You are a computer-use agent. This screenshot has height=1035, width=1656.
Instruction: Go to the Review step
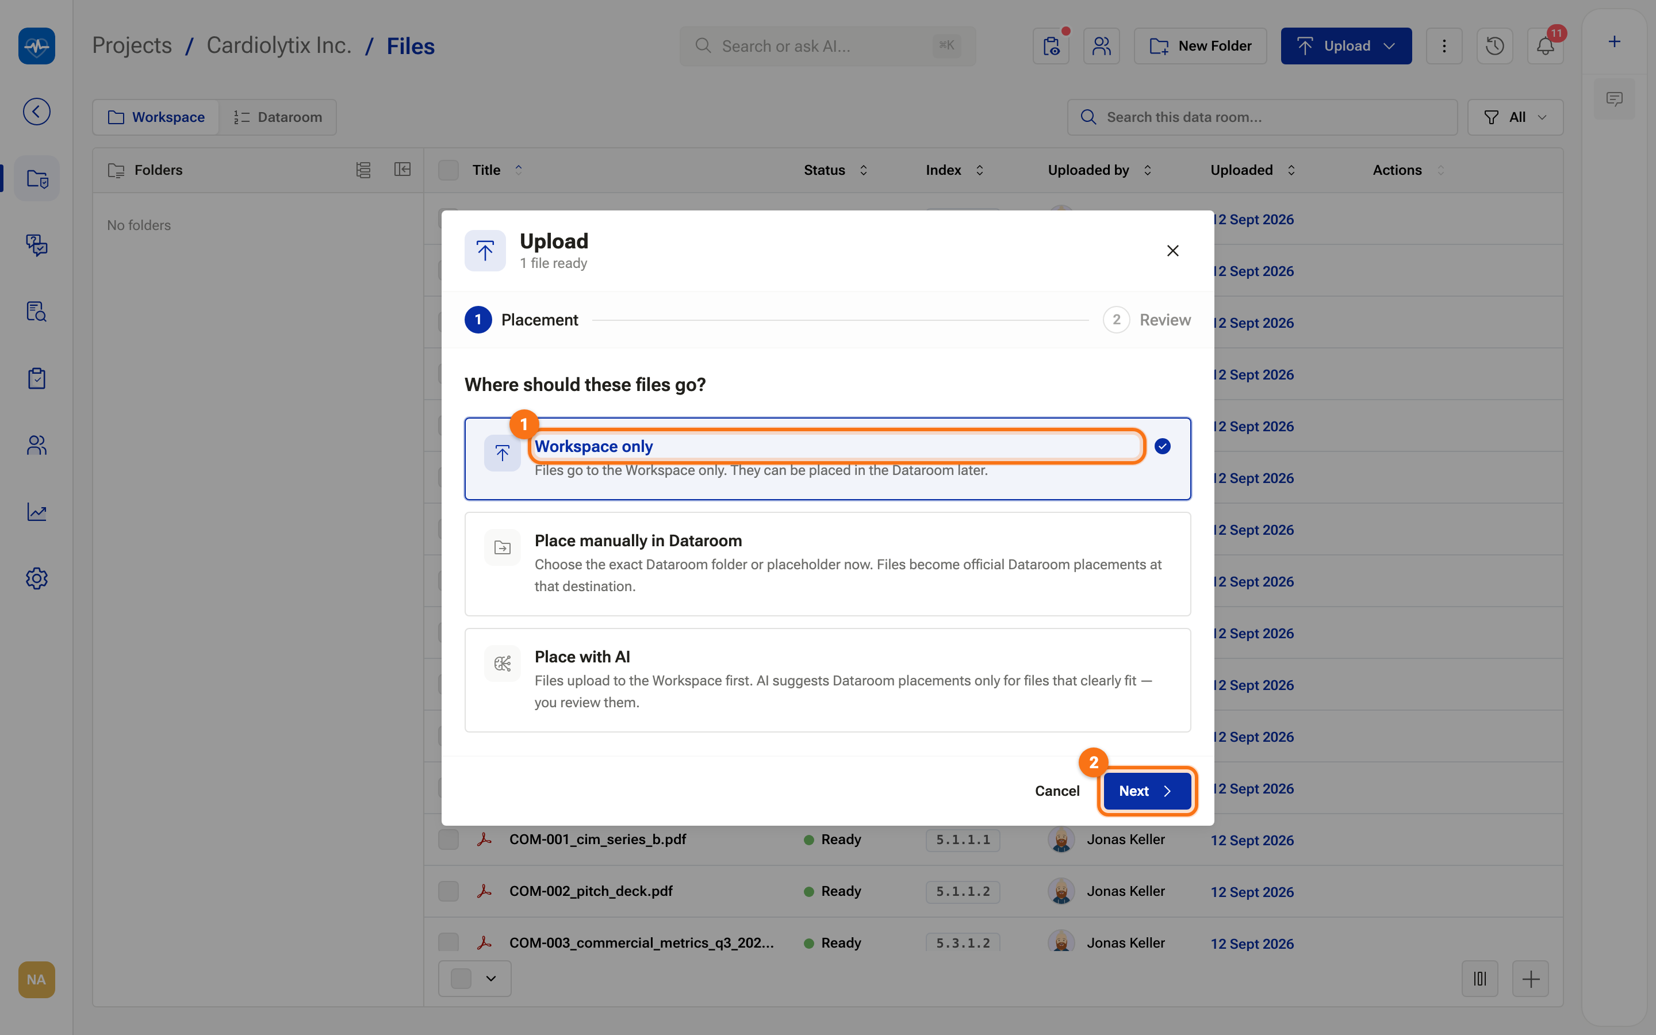click(x=1147, y=320)
